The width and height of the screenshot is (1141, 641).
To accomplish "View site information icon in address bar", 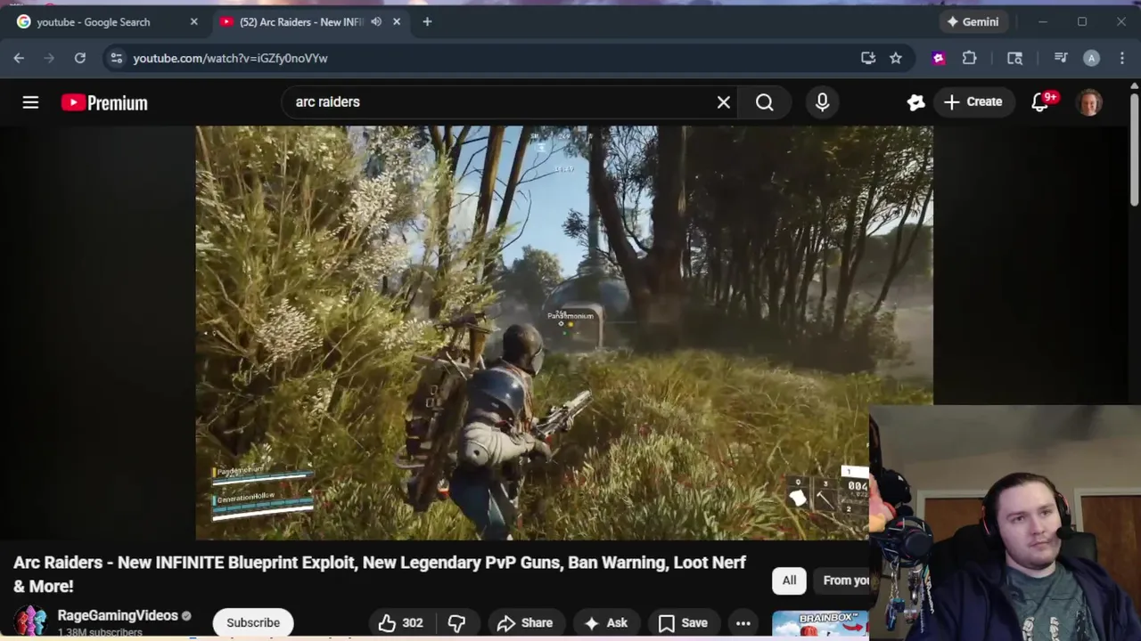I will click(115, 58).
